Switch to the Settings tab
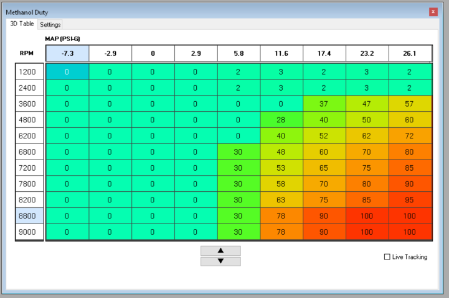 click(50, 25)
